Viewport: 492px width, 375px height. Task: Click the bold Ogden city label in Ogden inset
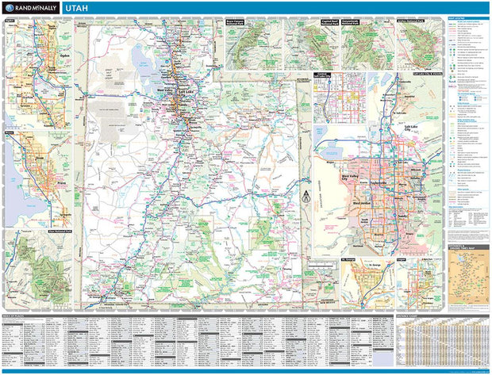pos(64,56)
